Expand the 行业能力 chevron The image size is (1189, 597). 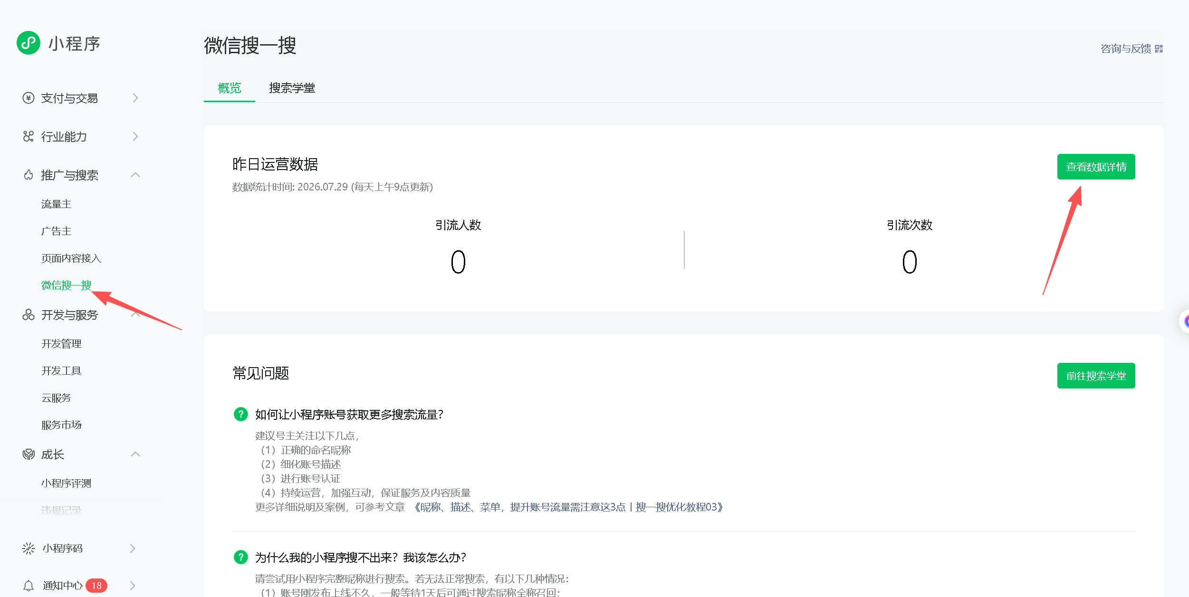(135, 136)
